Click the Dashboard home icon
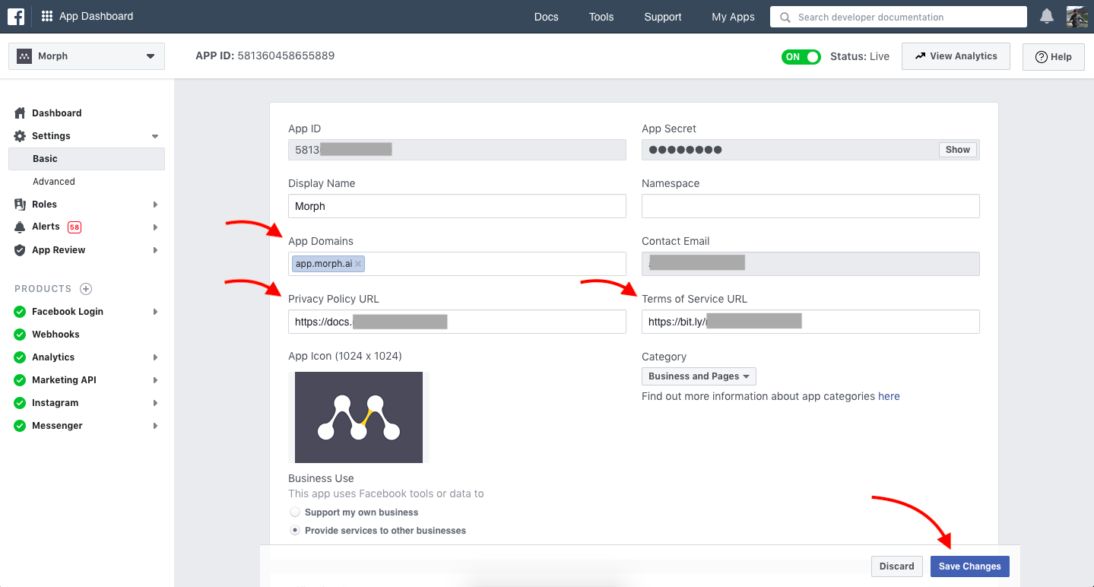This screenshot has height=587, width=1094. click(20, 113)
